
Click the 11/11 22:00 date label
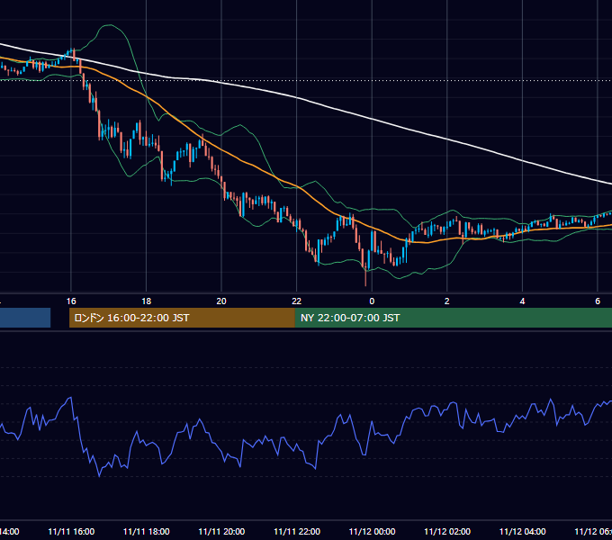coord(297,531)
